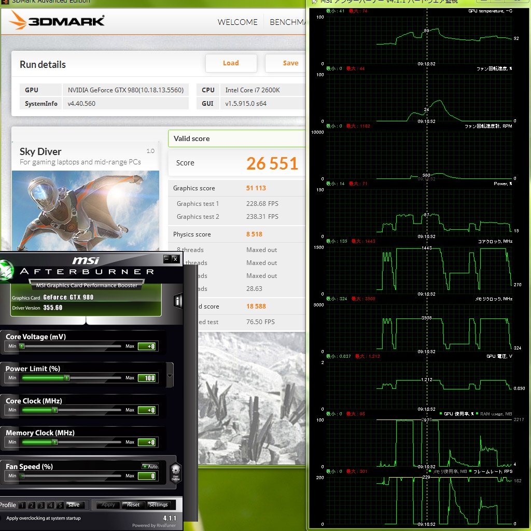The height and width of the screenshot is (531, 531).
Task: Click the MSI Afterburner dragon logo
Action: (x=6, y=271)
